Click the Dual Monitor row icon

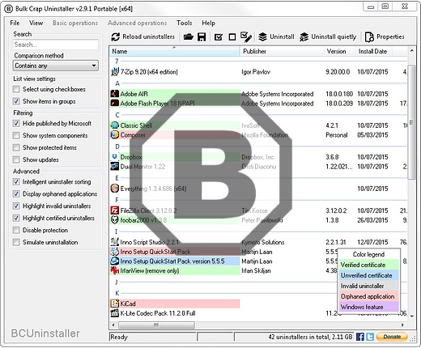pos(115,166)
